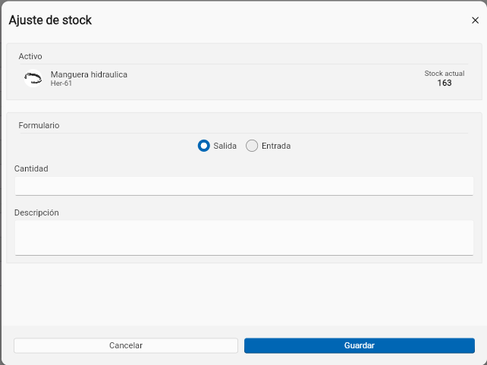Click the stock value 163

[x=445, y=83]
